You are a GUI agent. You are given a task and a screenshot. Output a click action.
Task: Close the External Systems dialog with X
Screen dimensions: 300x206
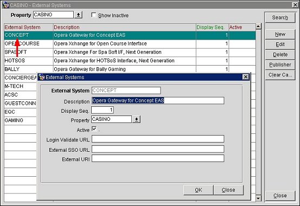pos(246,77)
